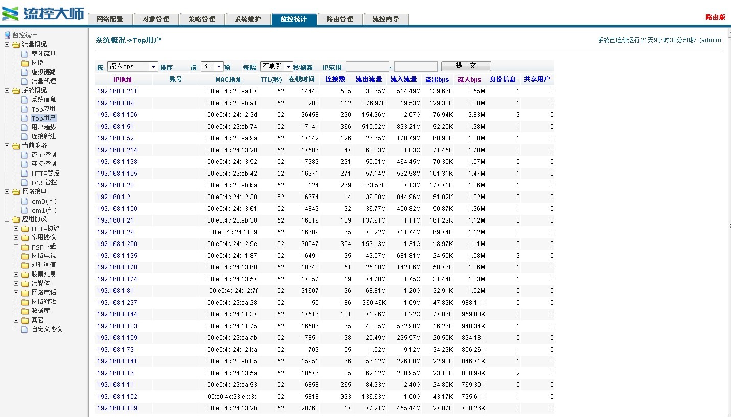
Task: Click the IP range start input field
Action: pos(367,66)
